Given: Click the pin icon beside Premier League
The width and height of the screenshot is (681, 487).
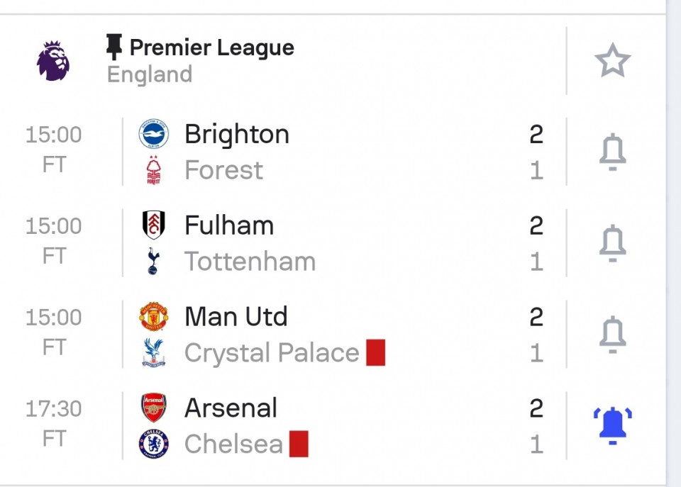Looking at the screenshot, I should pyautogui.click(x=114, y=47).
